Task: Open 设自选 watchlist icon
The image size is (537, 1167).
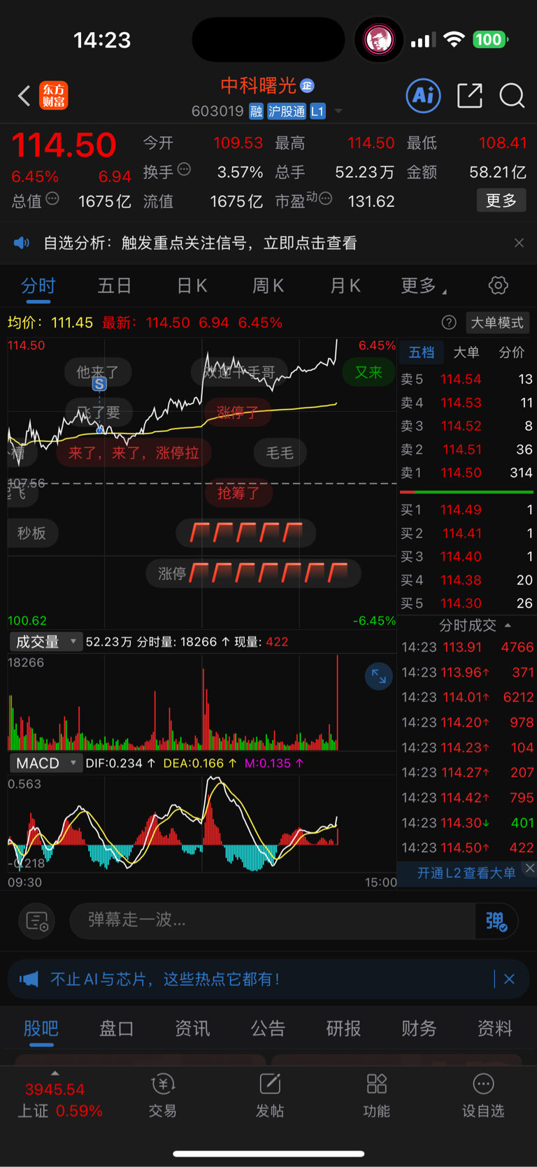Action: 483,1096
